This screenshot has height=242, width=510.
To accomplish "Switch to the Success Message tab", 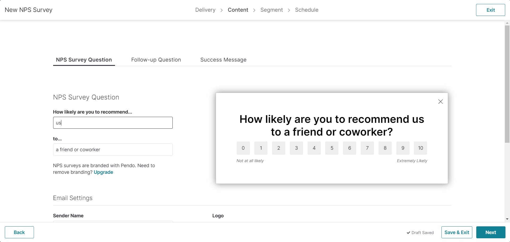I will pos(223,60).
